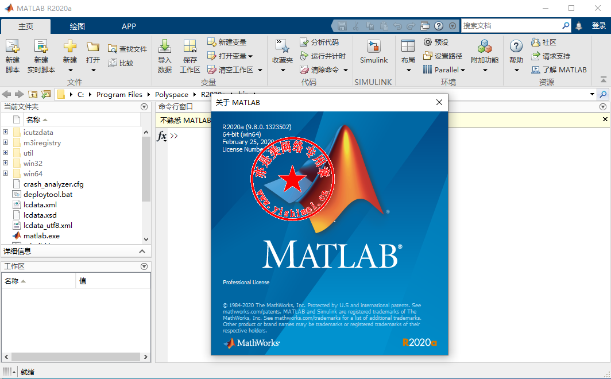Click the 收藏夹 favorites icon
Screen dimensions: 611x379
tap(283, 47)
